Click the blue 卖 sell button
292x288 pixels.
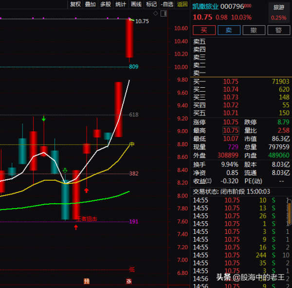click(229, 30)
